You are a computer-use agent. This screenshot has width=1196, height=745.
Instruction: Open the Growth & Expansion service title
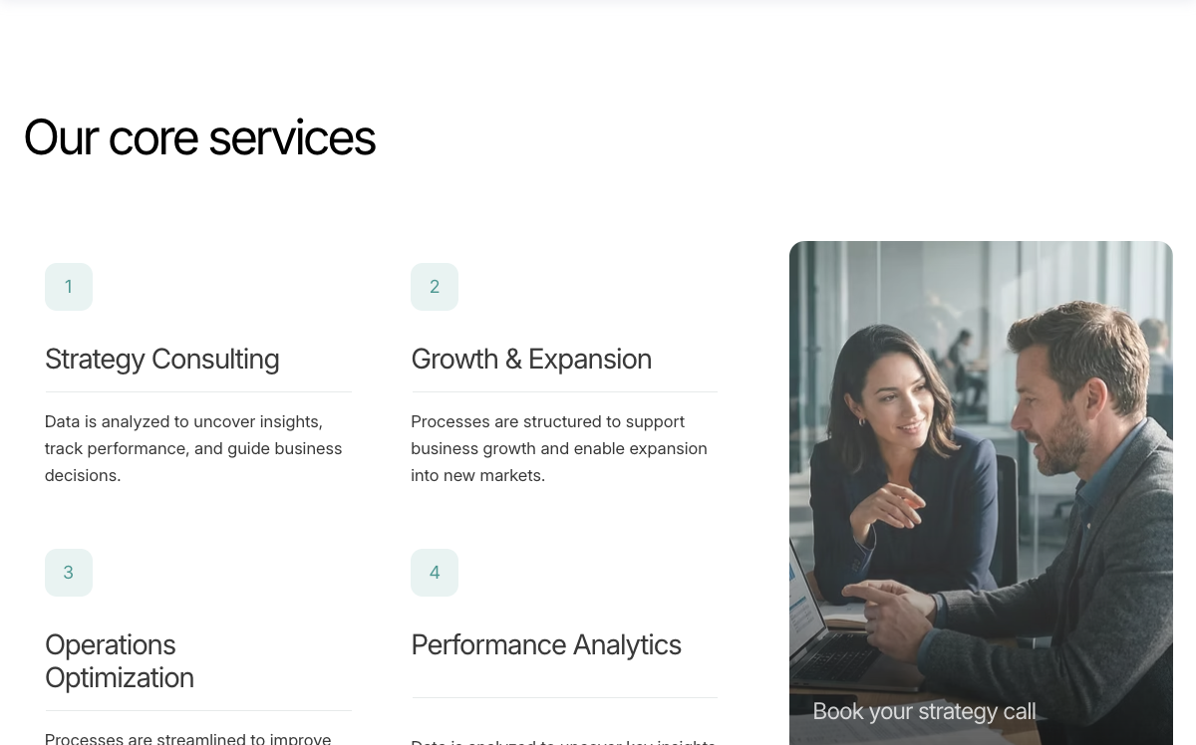pyautogui.click(x=531, y=359)
